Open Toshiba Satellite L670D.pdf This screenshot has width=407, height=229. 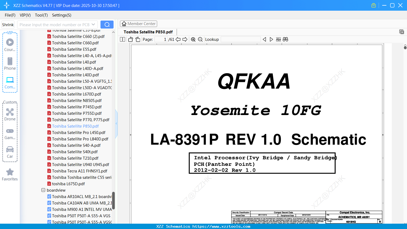[77, 94]
